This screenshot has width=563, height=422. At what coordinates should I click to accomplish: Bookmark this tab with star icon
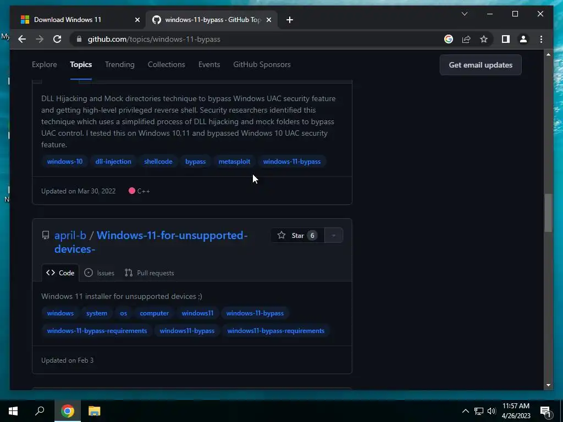click(484, 39)
